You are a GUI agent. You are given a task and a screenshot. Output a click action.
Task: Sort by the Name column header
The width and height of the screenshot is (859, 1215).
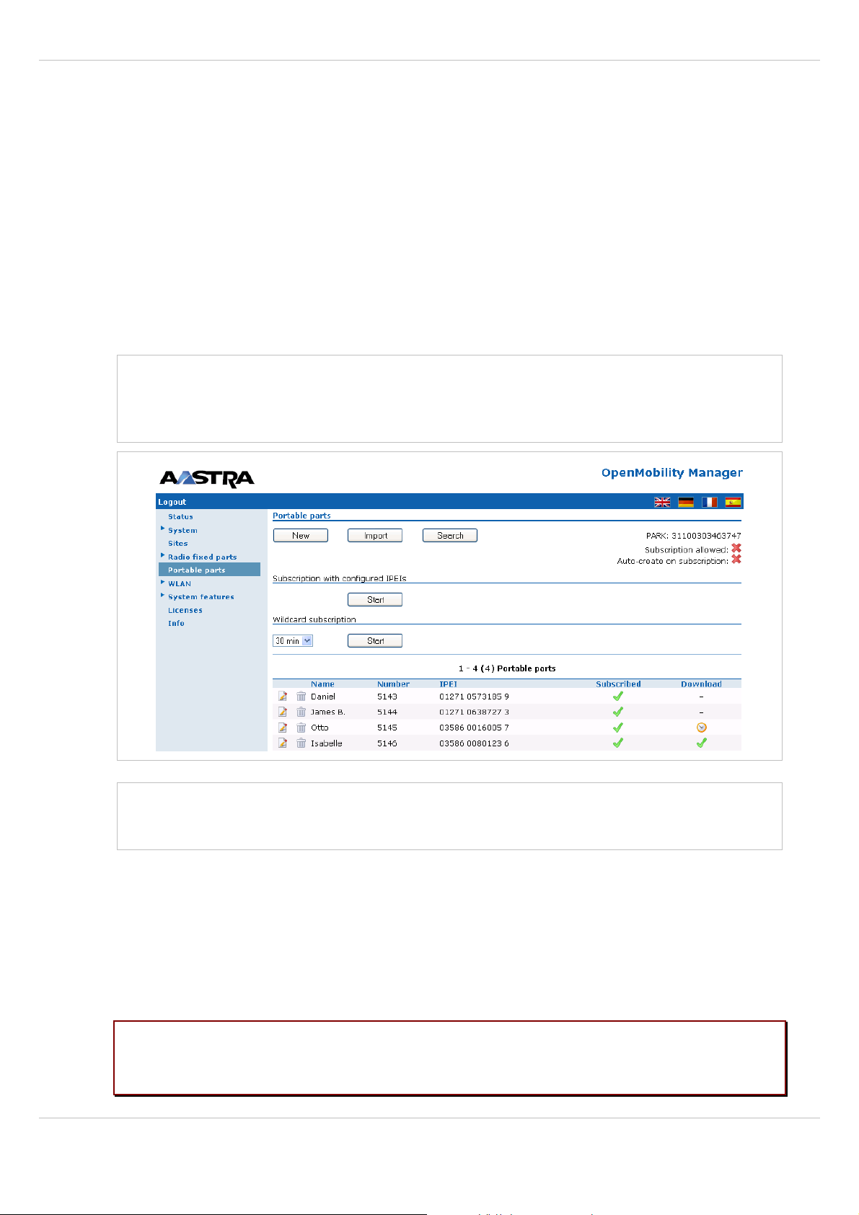coord(322,684)
